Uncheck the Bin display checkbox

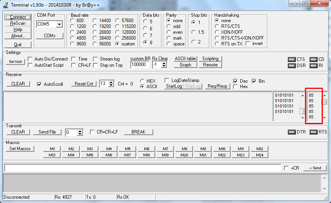(x=254, y=81)
